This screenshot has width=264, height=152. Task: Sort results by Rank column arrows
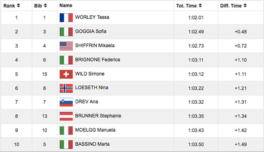18,6
